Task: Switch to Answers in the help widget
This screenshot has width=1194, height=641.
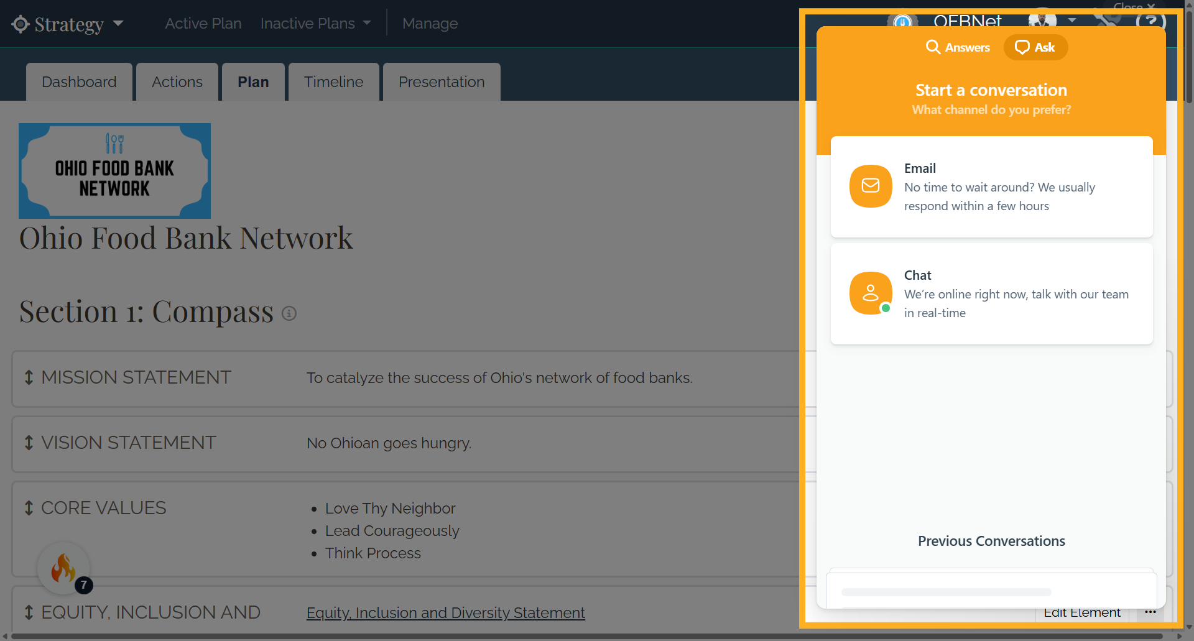Action: [958, 47]
